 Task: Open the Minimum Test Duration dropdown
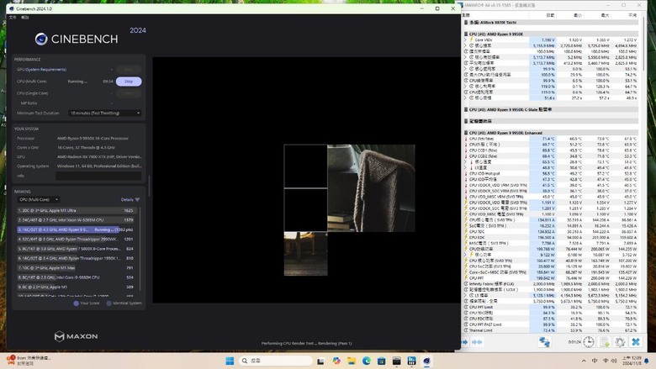(x=104, y=113)
